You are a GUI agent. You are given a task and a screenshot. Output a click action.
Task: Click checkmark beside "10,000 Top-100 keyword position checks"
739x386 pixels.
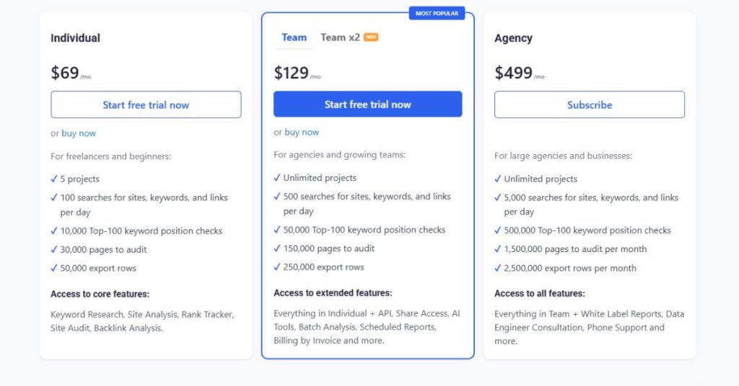54,230
